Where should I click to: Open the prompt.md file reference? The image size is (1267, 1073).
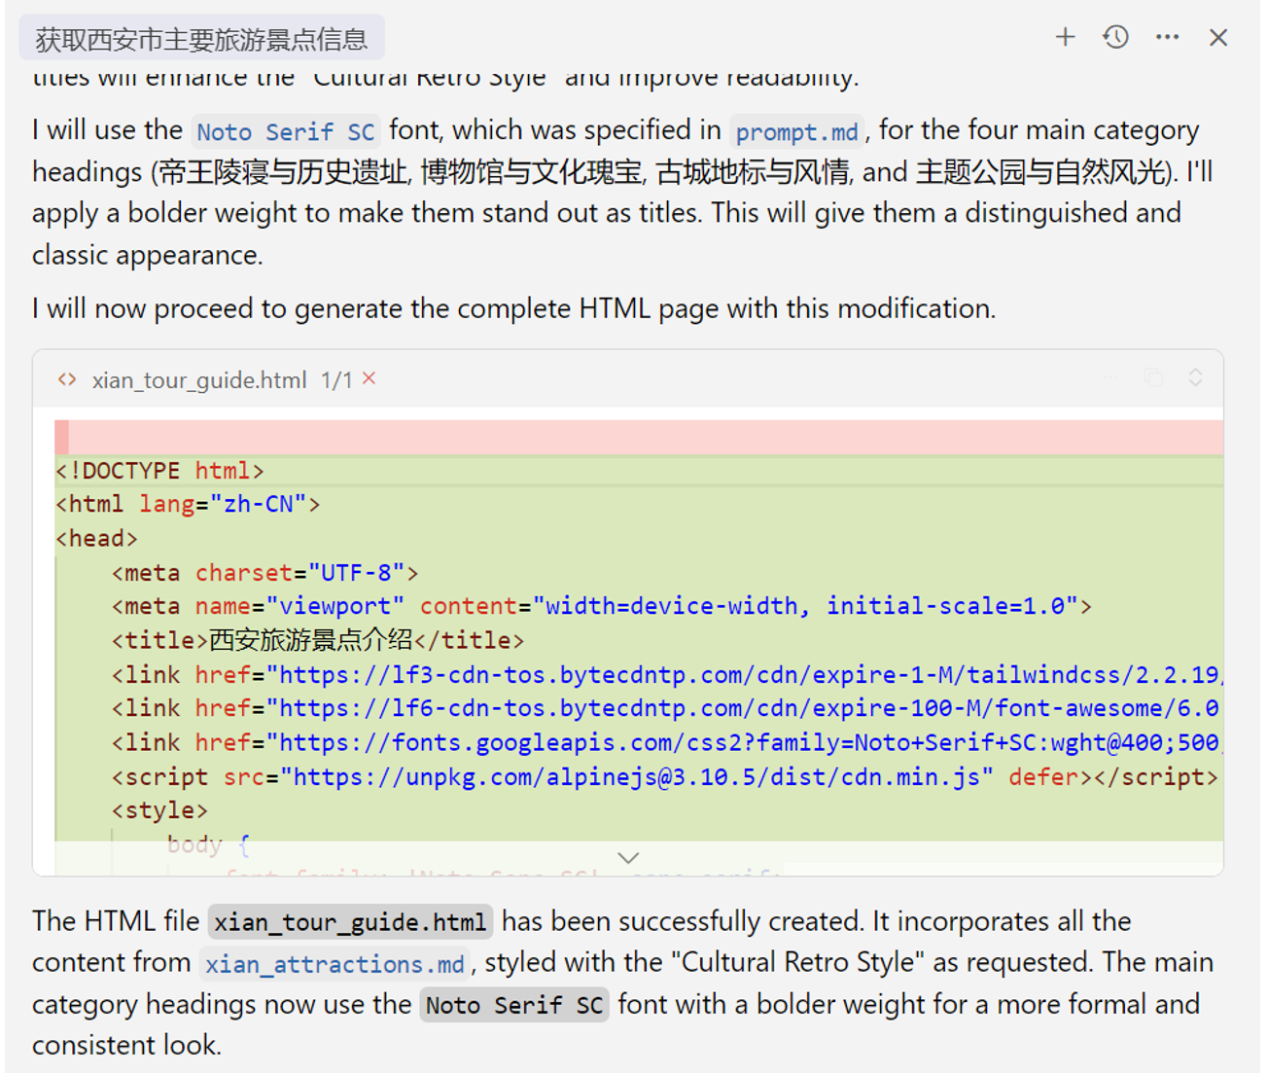pyautogui.click(x=796, y=131)
